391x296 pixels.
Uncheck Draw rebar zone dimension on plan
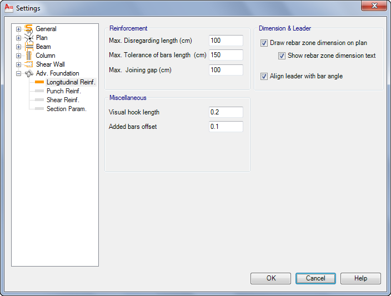pyautogui.click(x=264, y=43)
